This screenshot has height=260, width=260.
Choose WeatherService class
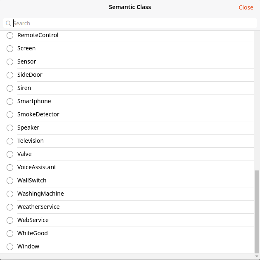point(10,207)
